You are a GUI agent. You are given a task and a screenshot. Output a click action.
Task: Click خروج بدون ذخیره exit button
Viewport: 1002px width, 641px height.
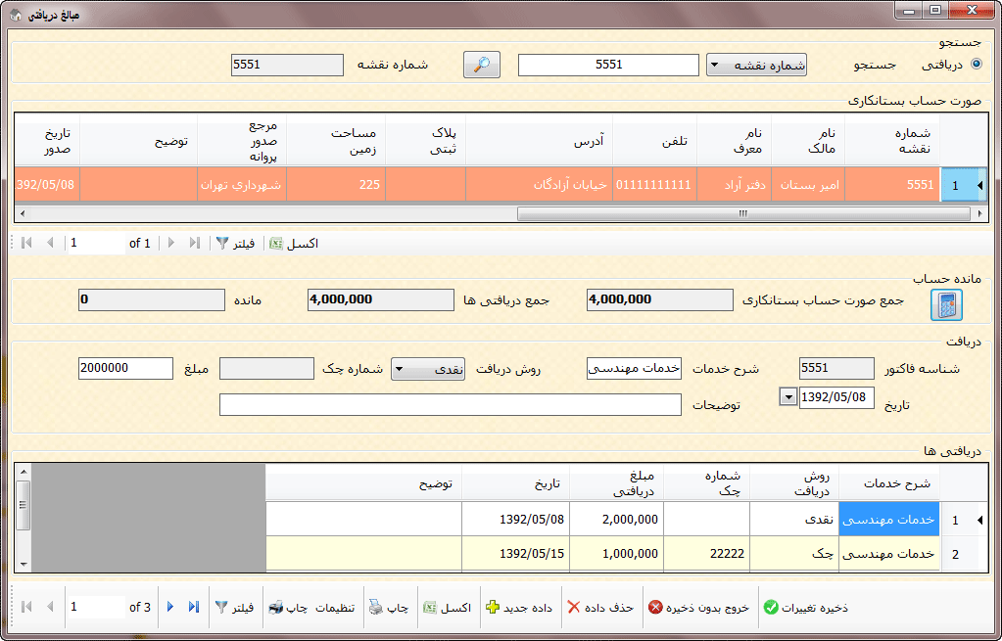coord(698,608)
